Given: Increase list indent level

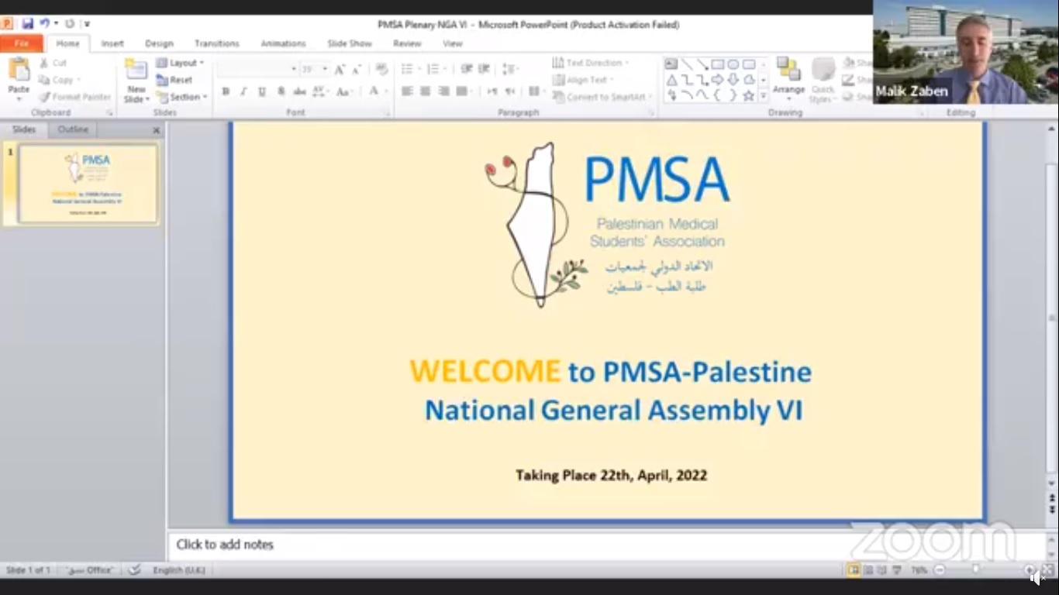Looking at the screenshot, I should [485, 69].
